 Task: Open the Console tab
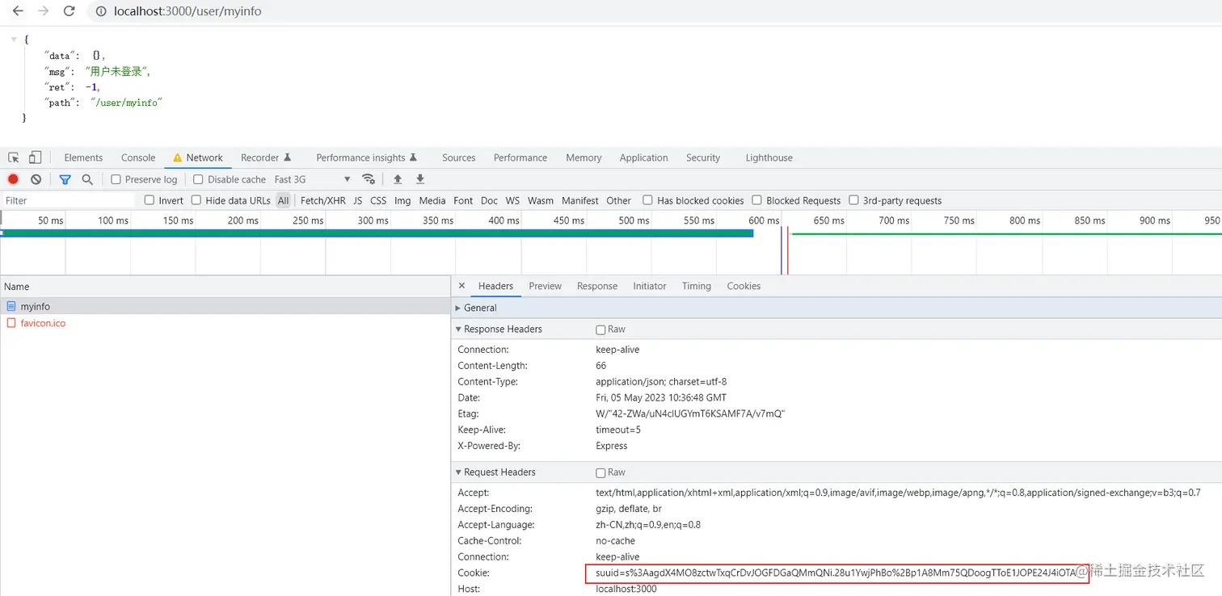tap(138, 157)
